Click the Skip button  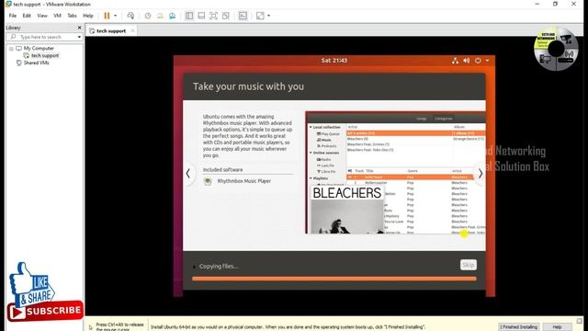pyautogui.click(x=469, y=265)
